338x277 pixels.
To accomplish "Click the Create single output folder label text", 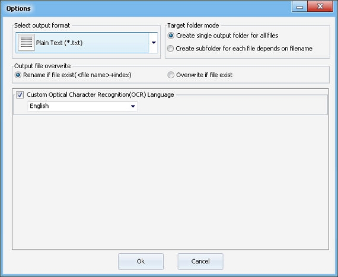I will coord(227,36).
